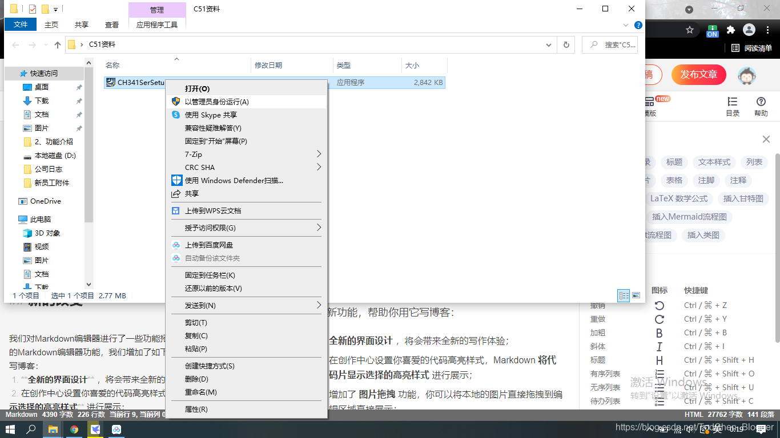780x438 pixels.
Task: Switch to the 查看 ribbon tab
Action: click(112, 24)
